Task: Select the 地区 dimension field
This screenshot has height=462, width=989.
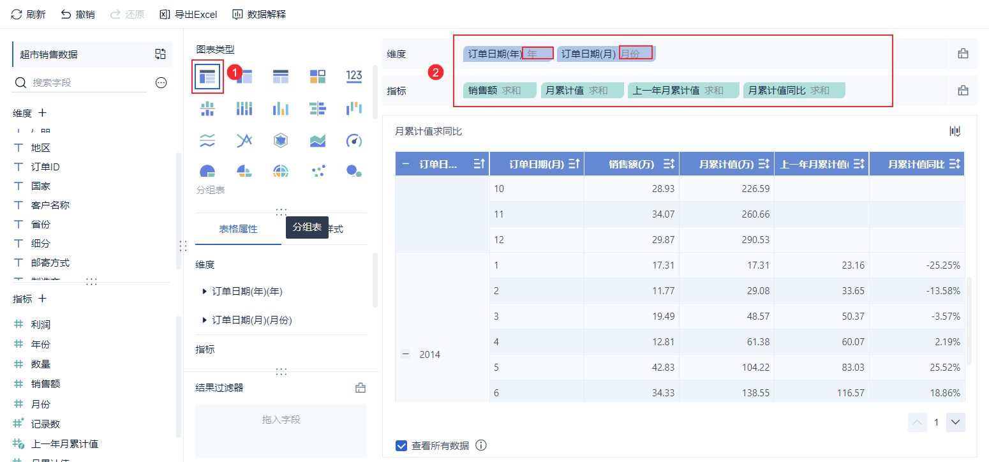Action: click(x=40, y=148)
